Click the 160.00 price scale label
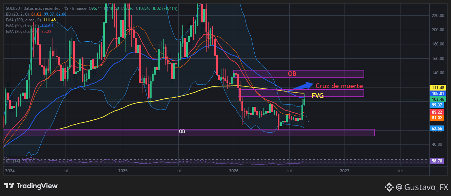This screenshot has width=451, height=196. (x=438, y=59)
